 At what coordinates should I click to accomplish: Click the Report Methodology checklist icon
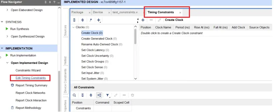13,108
